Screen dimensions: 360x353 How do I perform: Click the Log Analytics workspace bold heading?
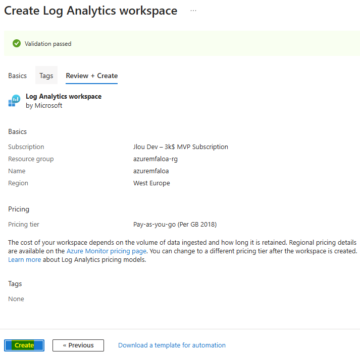click(64, 97)
